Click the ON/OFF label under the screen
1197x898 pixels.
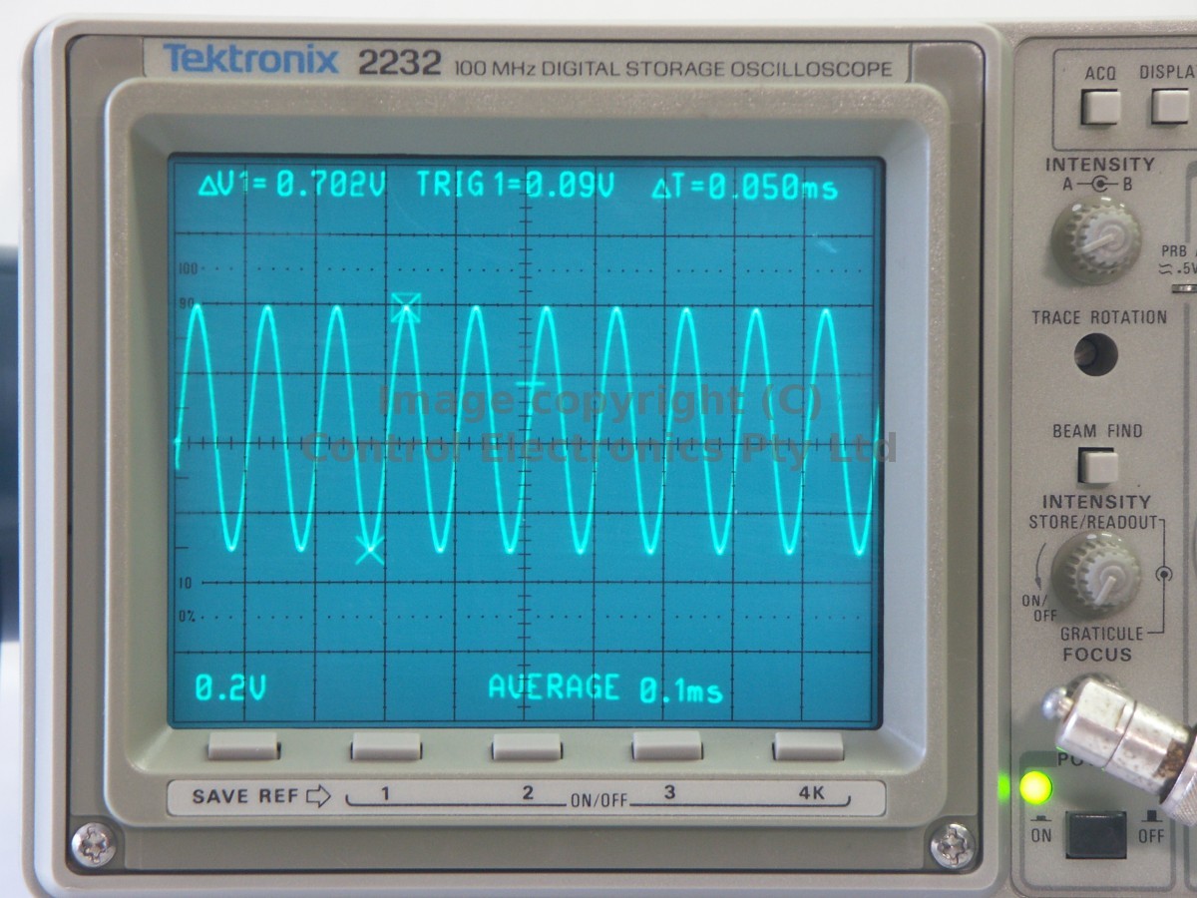[597, 801]
